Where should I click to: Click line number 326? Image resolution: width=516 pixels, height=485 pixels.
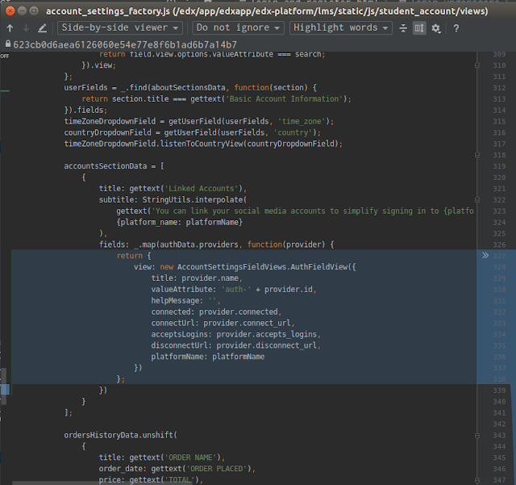(499, 245)
